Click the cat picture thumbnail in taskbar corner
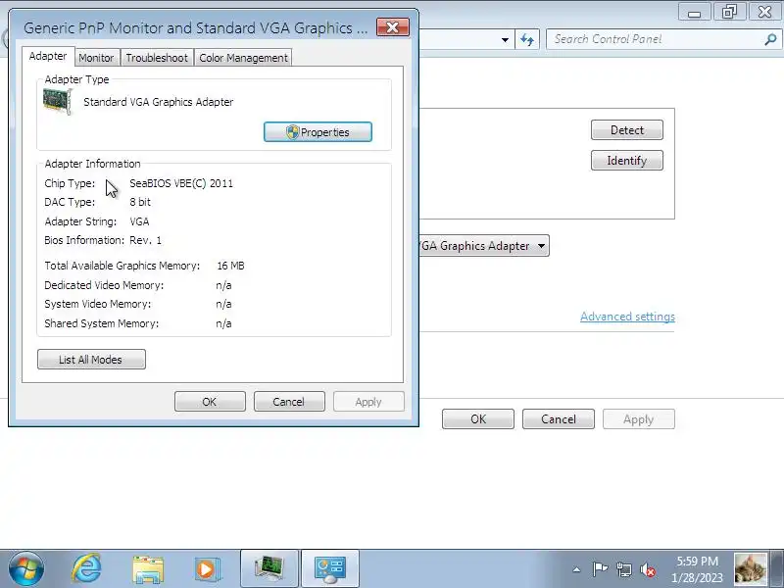Image resolution: width=784 pixels, height=588 pixels. tap(750, 568)
